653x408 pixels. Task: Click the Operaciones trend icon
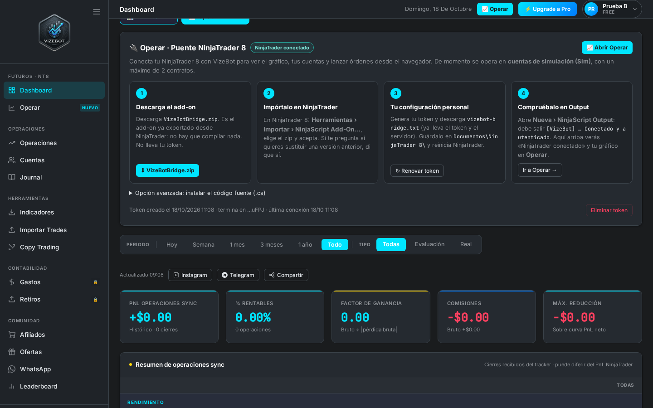(x=12, y=143)
